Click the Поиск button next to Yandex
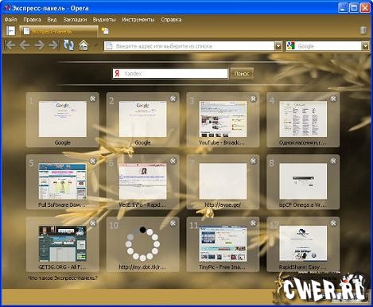Image resolution: width=373 pixels, height=307 pixels. pos(242,73)
